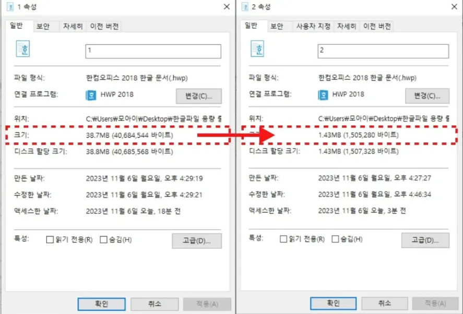The image size is (463, 314).
Task: Click the HWP 2018 program icon in left dialog
Action: click(91, 95)
